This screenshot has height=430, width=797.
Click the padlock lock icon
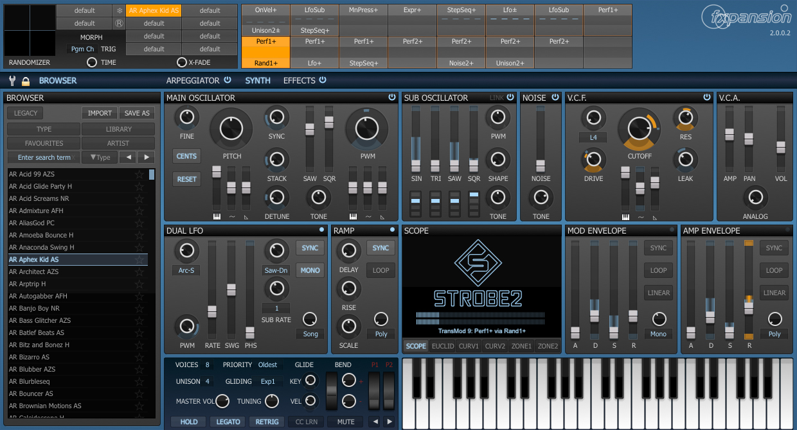click(26, 81)
